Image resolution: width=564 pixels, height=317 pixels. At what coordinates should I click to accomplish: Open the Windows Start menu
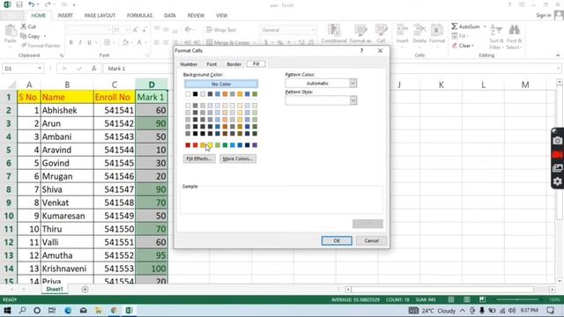pyautogui.click(x=7, y=310)
